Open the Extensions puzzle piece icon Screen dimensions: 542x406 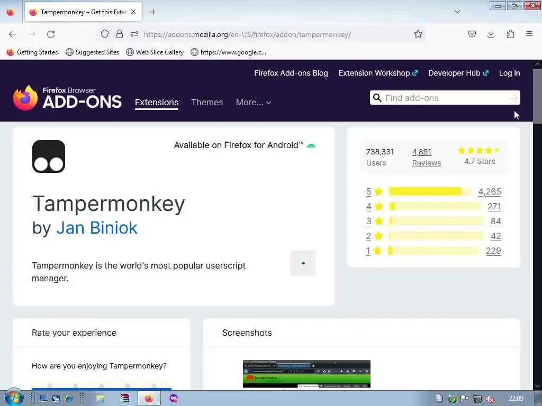pos(510,34)
